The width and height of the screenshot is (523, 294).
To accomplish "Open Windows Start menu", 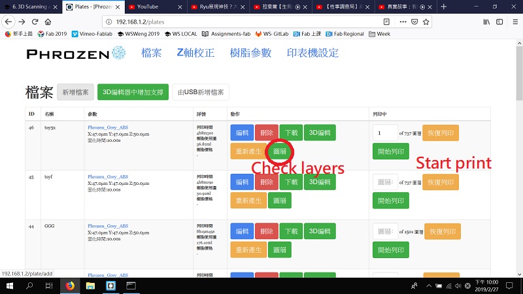I will tap(10, 286).
